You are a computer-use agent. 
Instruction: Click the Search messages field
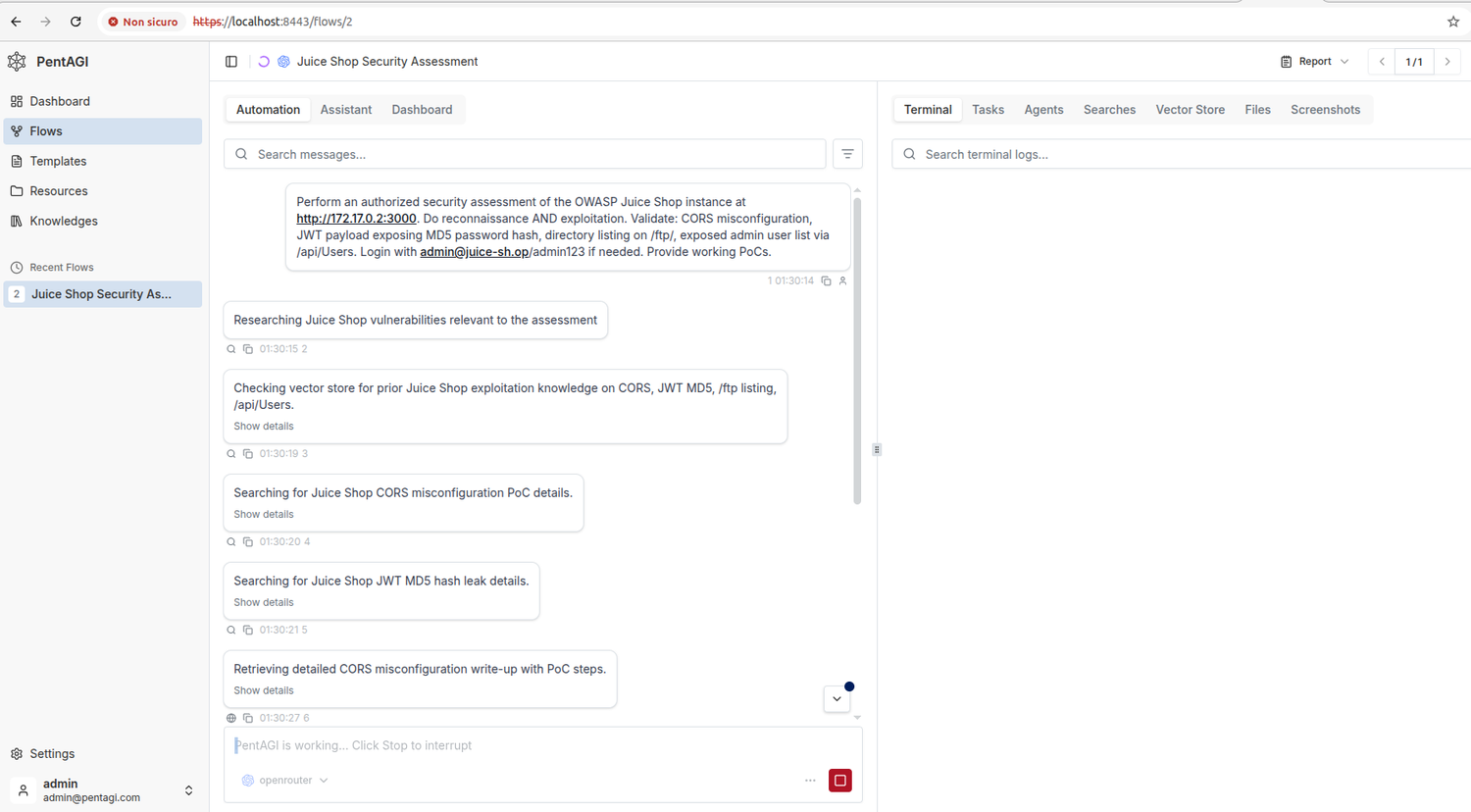[525, 154]
